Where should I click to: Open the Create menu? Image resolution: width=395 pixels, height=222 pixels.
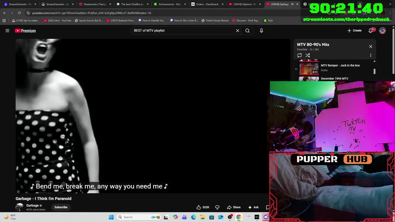354,31
